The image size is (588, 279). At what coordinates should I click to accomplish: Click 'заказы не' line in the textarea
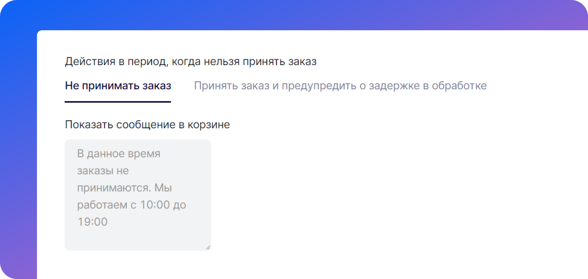pos(103,171)
